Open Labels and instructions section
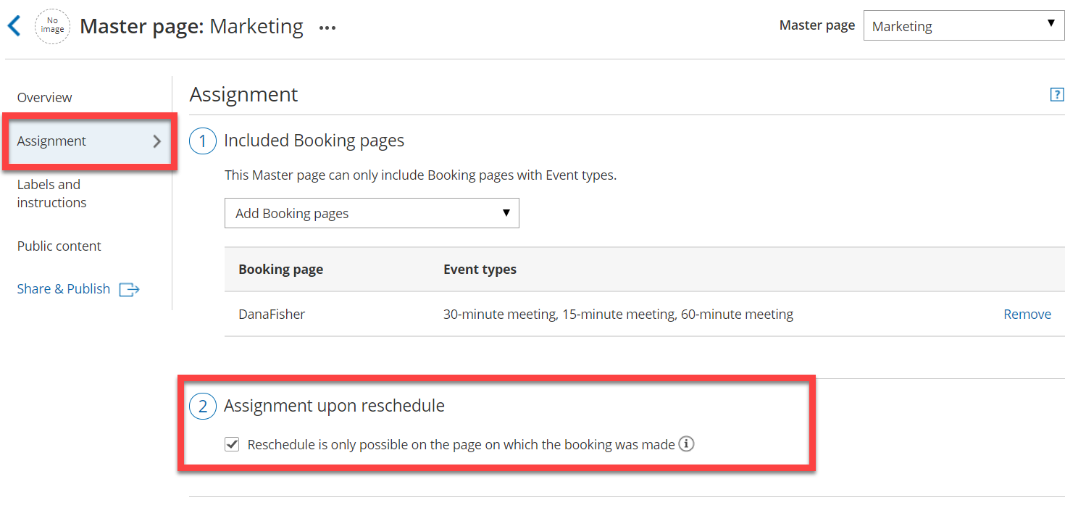 pyautogui.click(x=51, y=193)
